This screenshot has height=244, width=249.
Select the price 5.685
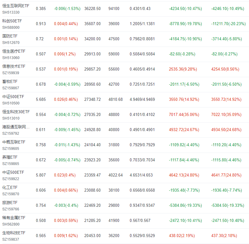coord(41,100)
